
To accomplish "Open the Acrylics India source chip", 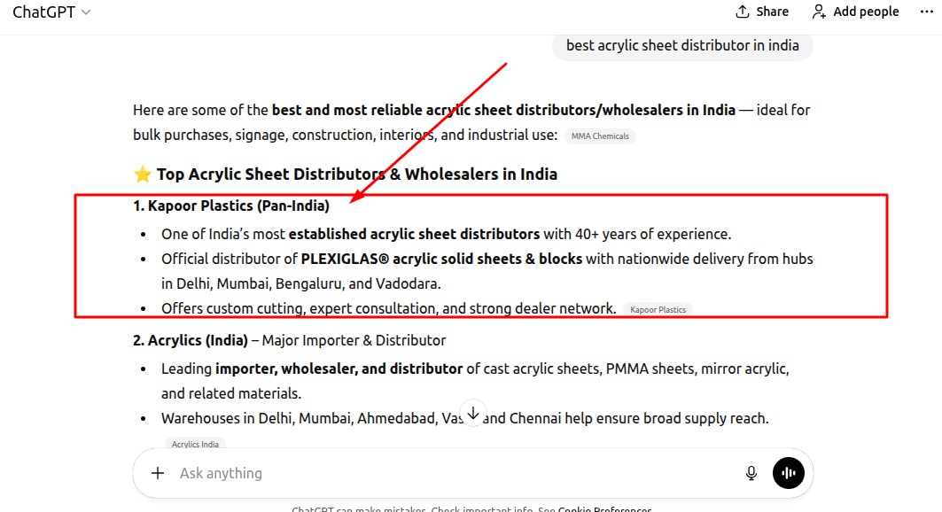I will point(195,444).
